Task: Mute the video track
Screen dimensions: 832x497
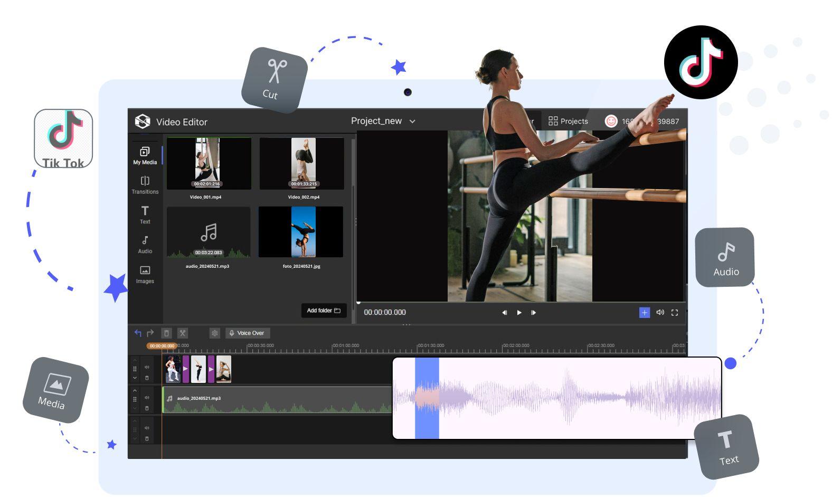Action: (x=147, y=367)
